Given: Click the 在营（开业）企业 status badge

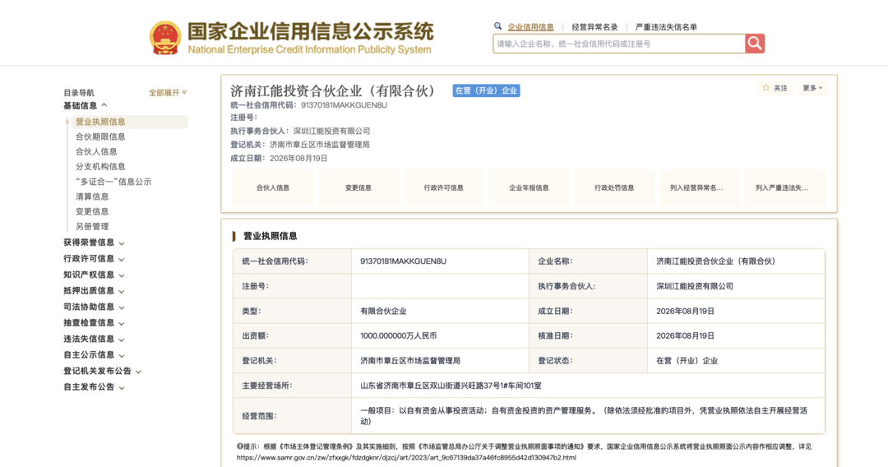Looking at the screenshot, I should tap(486, 90).
